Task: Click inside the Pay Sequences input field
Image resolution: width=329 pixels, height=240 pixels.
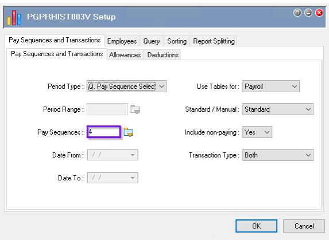Action: [x=104, y=132]
